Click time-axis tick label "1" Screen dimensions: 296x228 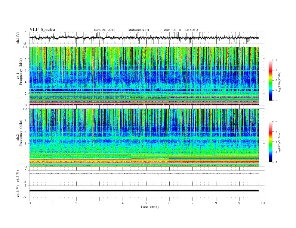pos(53,203)
